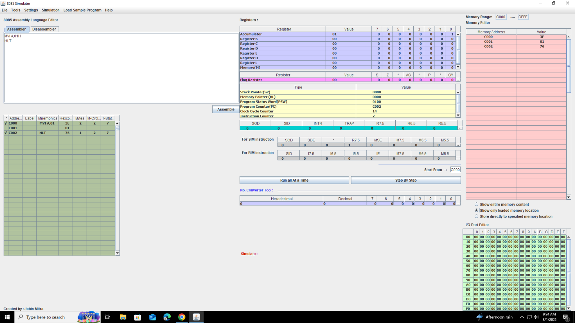Open Microsoft Store from taskbar
The width and height of the screenshot is (575, 323).
[x=138, y=317]
